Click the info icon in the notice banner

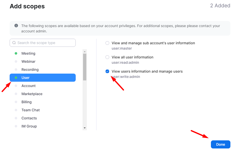click(16, 26)
